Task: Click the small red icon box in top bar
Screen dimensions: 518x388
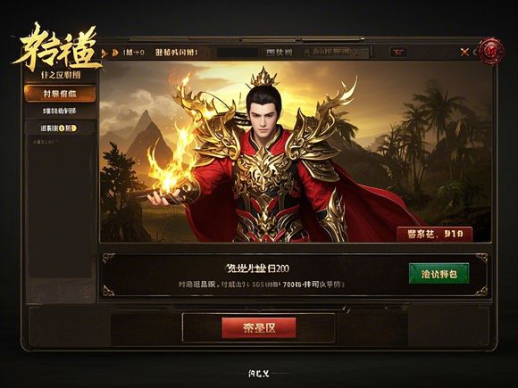Action: tap(398, 52)
